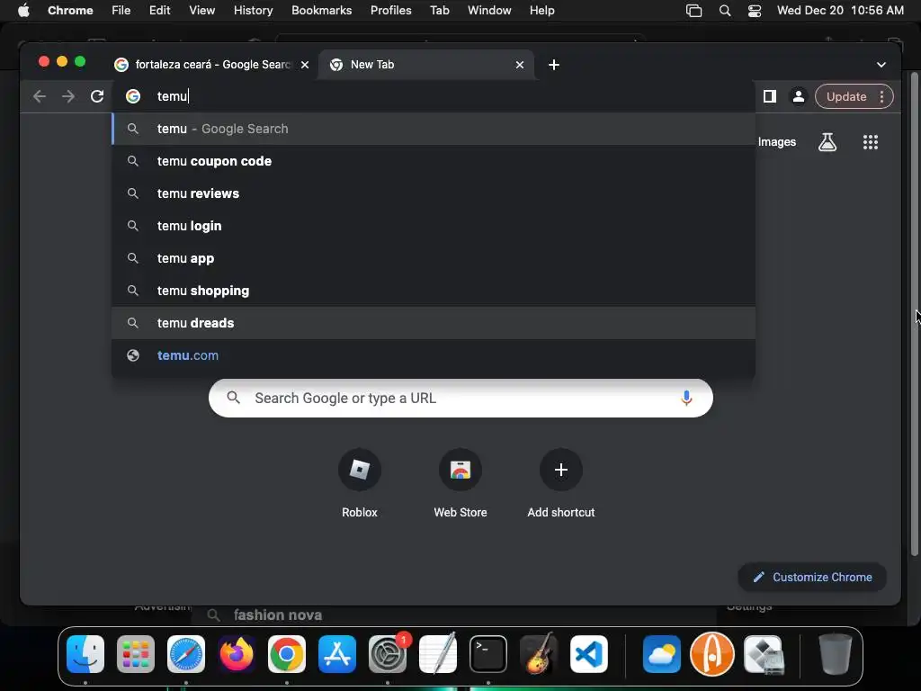Open Firefox from the dock
Screen dimensions: 921x691
pyautogui.click(x=237, y=654)
